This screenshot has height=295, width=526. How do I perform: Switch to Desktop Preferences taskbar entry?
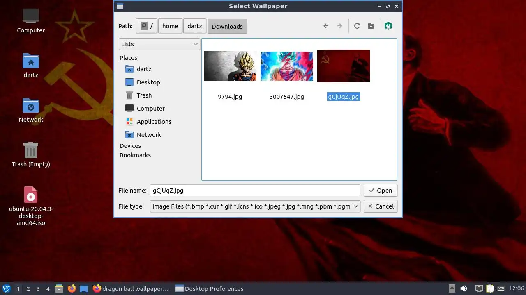(210, 288)
